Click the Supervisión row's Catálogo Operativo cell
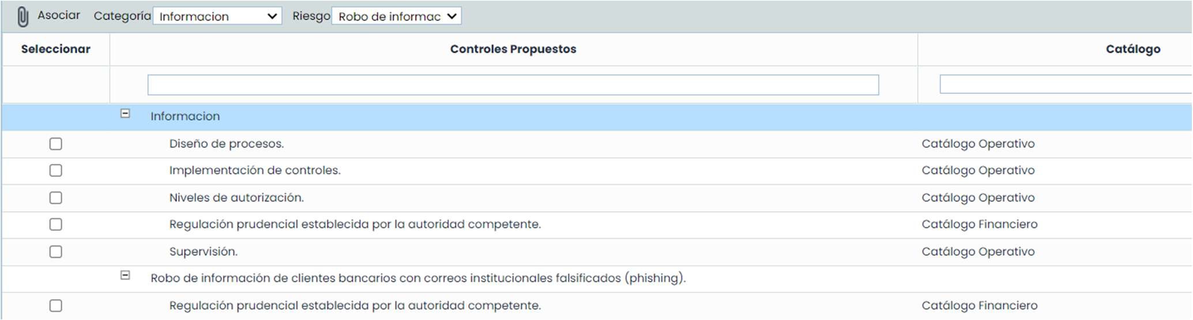This screenshot has width=1193, height=320. (x=977, y=252)
